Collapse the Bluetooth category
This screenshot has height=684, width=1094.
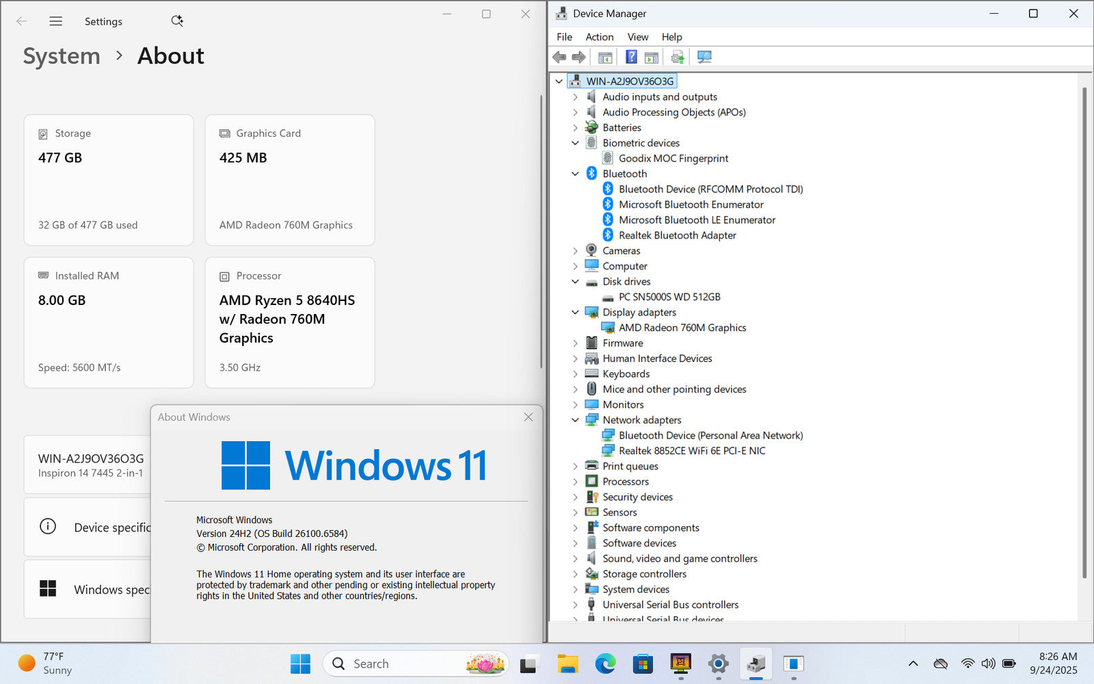coord(575,174)
